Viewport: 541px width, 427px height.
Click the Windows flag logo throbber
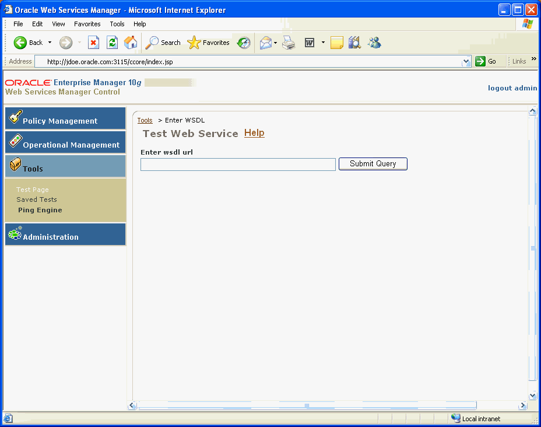point(528,24)
